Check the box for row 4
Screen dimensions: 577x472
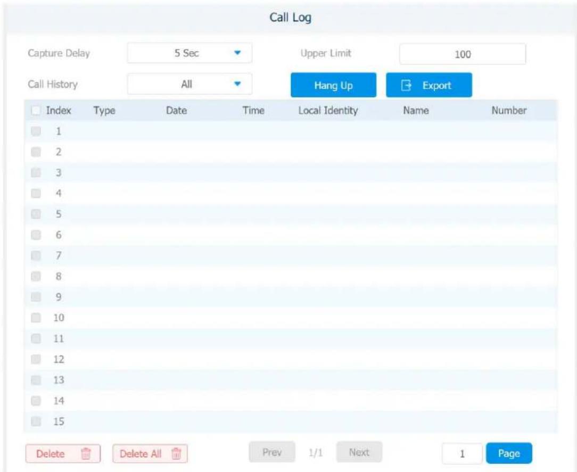[36, 193]
